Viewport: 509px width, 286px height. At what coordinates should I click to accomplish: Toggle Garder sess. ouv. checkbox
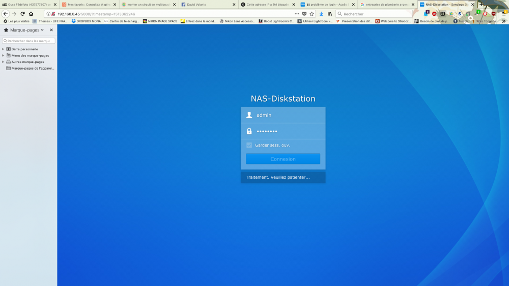[249, 145]
